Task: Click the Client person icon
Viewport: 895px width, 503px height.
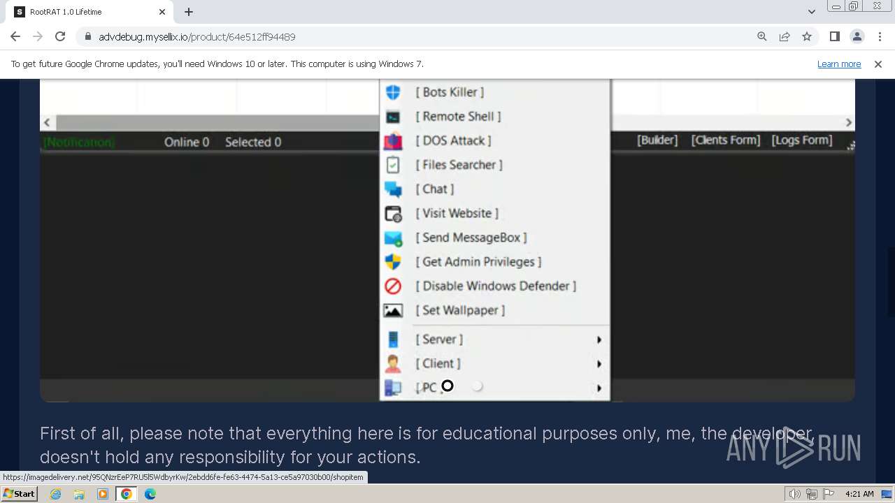Action: [393, 364]
